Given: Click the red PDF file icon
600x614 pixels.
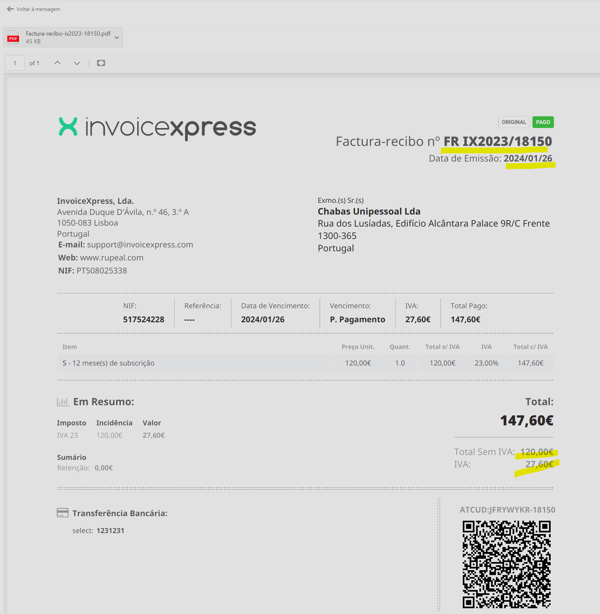Looking at the screenshot, I should click(x=13, y=37).
